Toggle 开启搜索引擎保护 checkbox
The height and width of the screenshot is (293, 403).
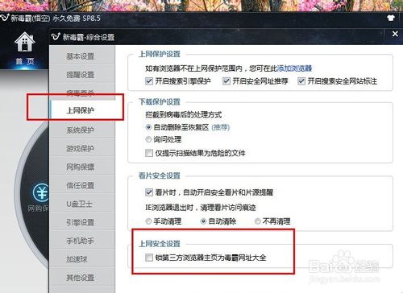pyautogui.click(x=149, y=81)
